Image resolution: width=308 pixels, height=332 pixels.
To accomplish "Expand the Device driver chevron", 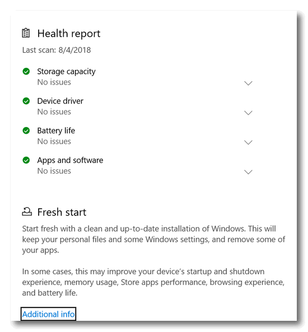I will pyautogui.click(x=248, y=113).
